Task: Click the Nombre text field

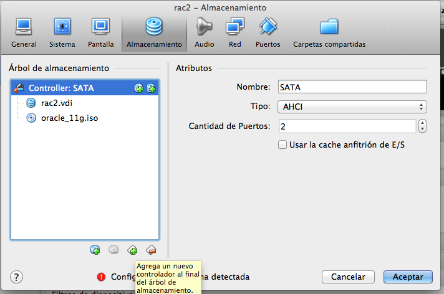Action: point(352,87)
